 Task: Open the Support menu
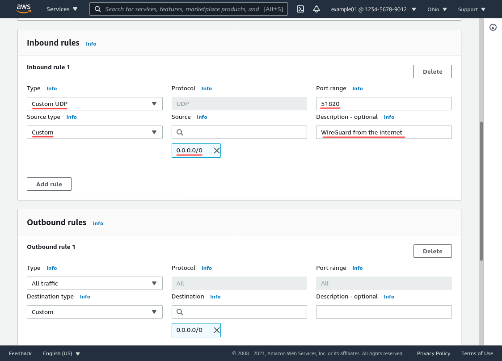click(x=472, y=9)
